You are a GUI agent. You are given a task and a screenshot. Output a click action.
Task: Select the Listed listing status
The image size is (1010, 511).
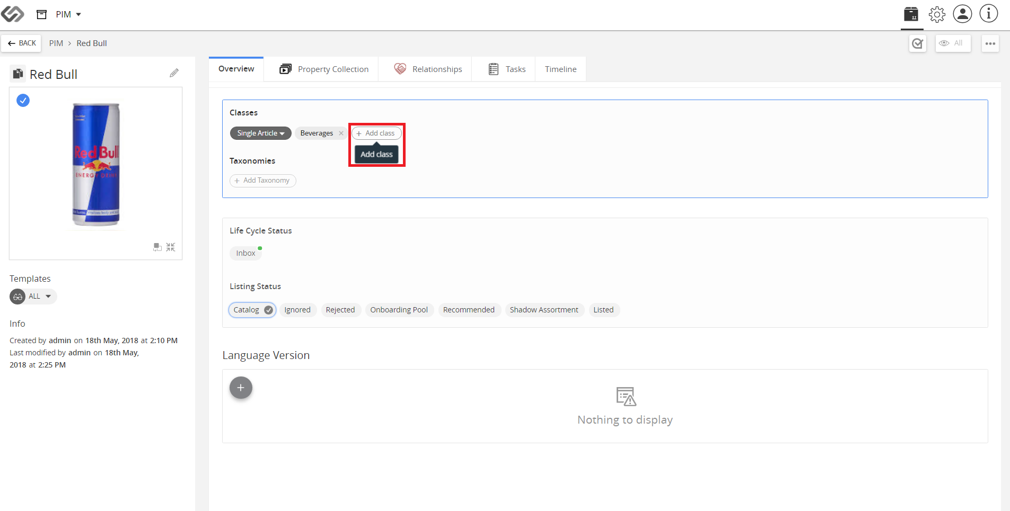[604, 310]
